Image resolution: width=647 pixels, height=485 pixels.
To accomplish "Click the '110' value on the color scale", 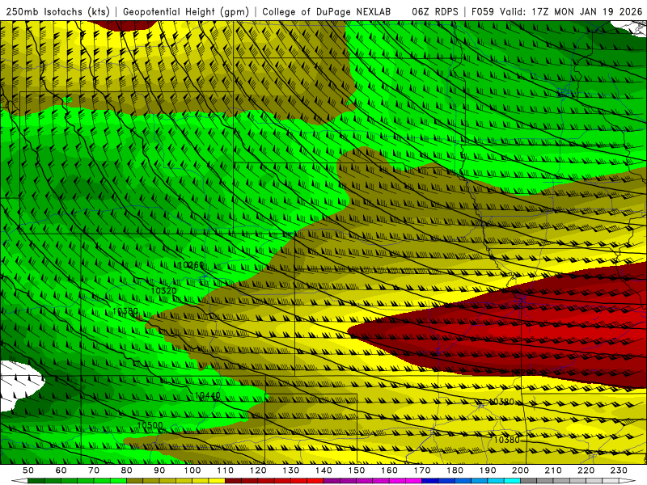I will pos(226,470).
